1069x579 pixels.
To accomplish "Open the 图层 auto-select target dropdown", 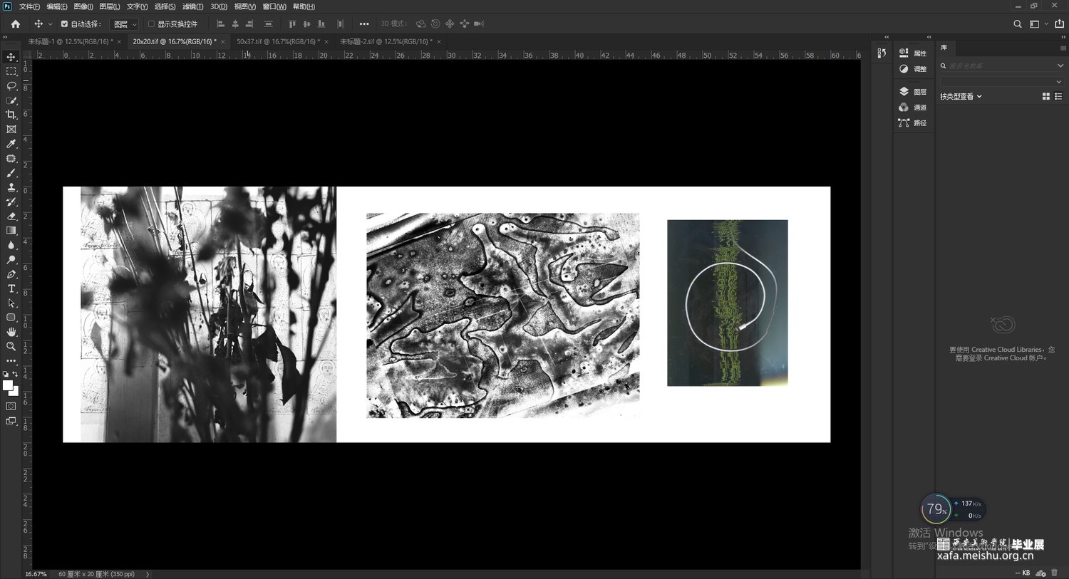I will click(125, 24).
